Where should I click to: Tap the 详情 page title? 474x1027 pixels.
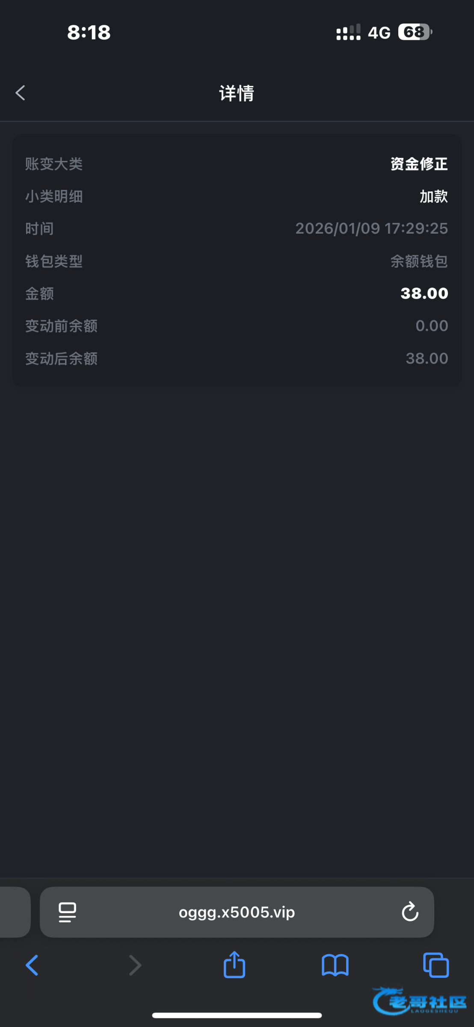(x=237, y=93)
